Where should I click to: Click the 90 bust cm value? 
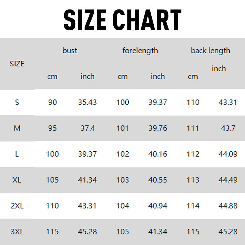tap(52, 102)
